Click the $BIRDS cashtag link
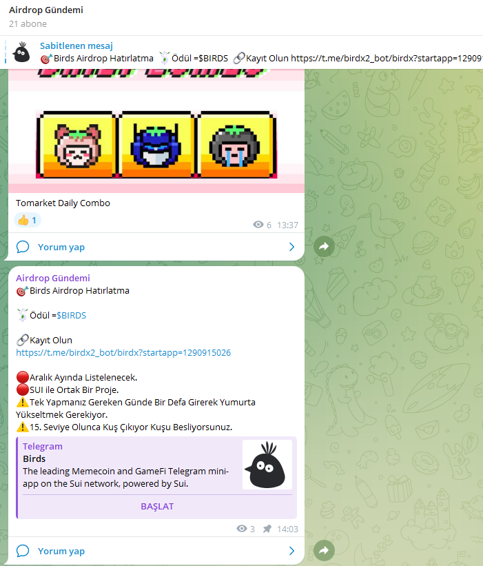 point(72,316)
